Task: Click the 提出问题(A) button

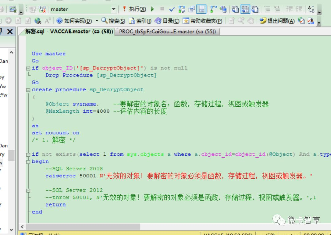Action: [x=277, y=21]
